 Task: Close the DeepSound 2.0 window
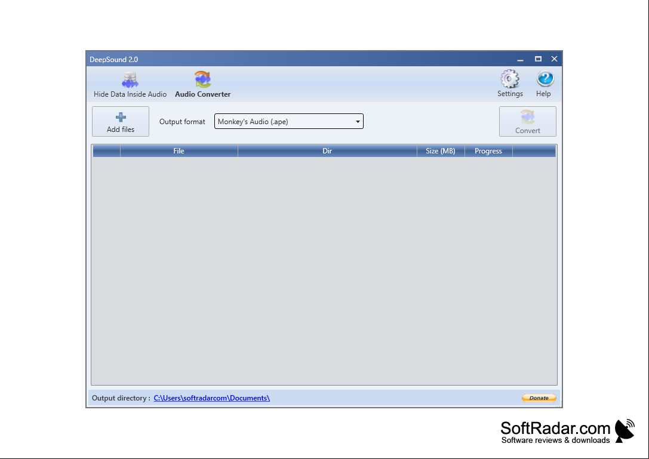coord(554,59)
